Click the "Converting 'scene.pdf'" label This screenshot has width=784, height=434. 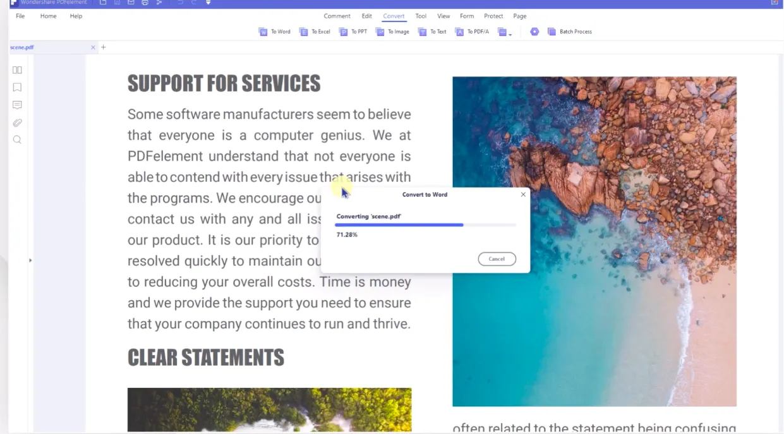(x=368, y=217)
